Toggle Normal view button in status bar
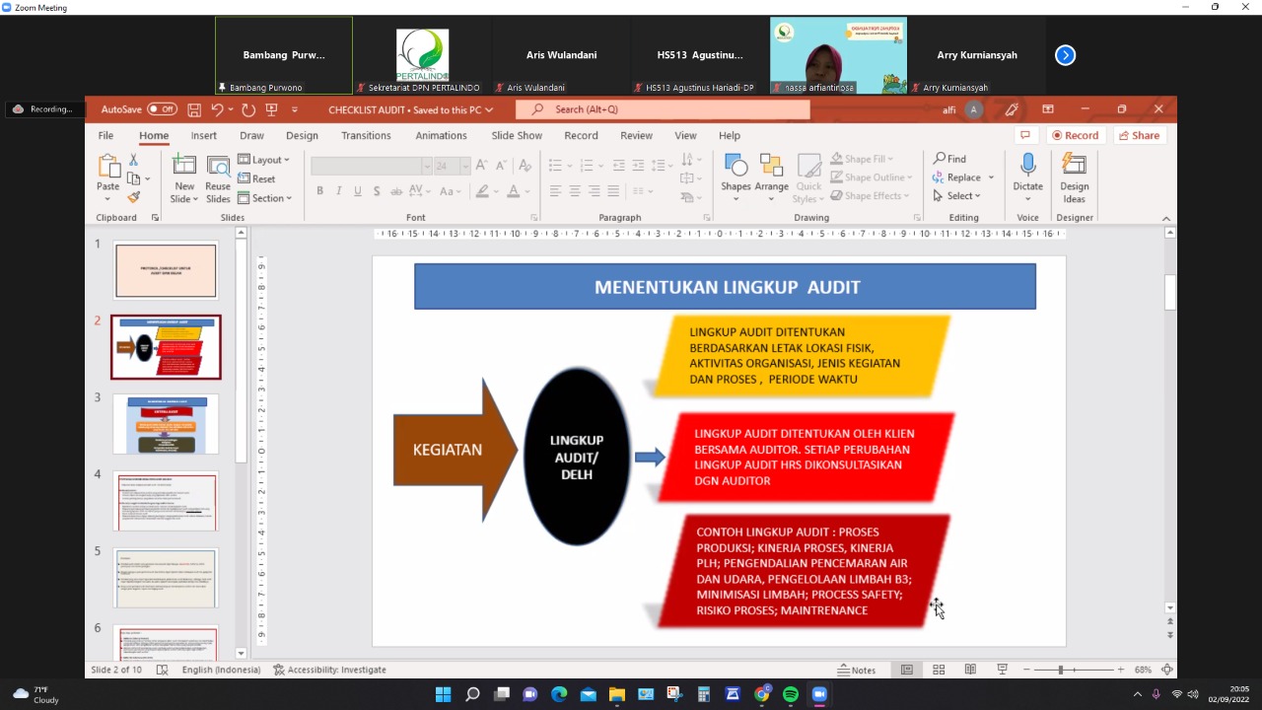This screenshot has height=710, width=1262. point(907,670)
